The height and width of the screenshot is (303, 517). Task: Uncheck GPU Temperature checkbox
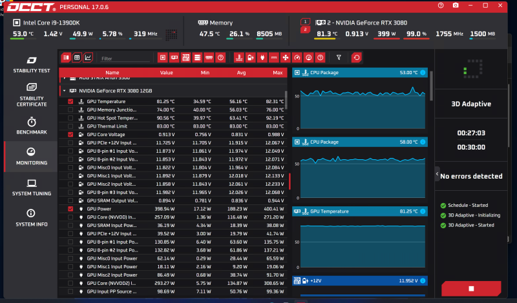70,101
